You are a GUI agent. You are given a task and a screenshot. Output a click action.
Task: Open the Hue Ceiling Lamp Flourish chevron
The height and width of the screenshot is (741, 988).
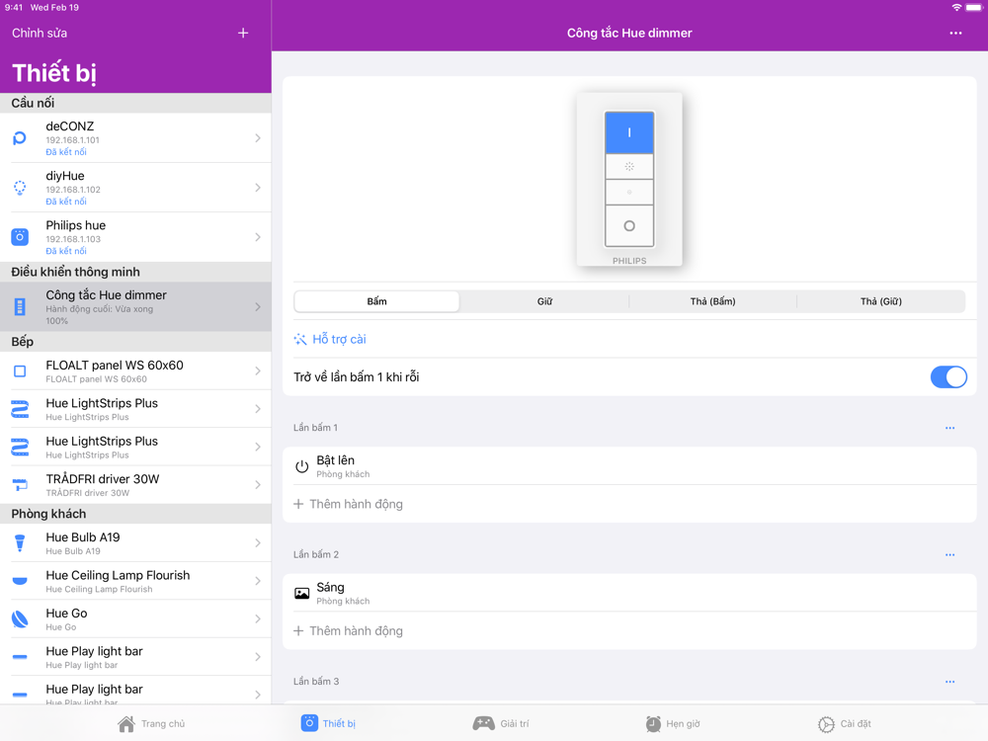[258, 580]
